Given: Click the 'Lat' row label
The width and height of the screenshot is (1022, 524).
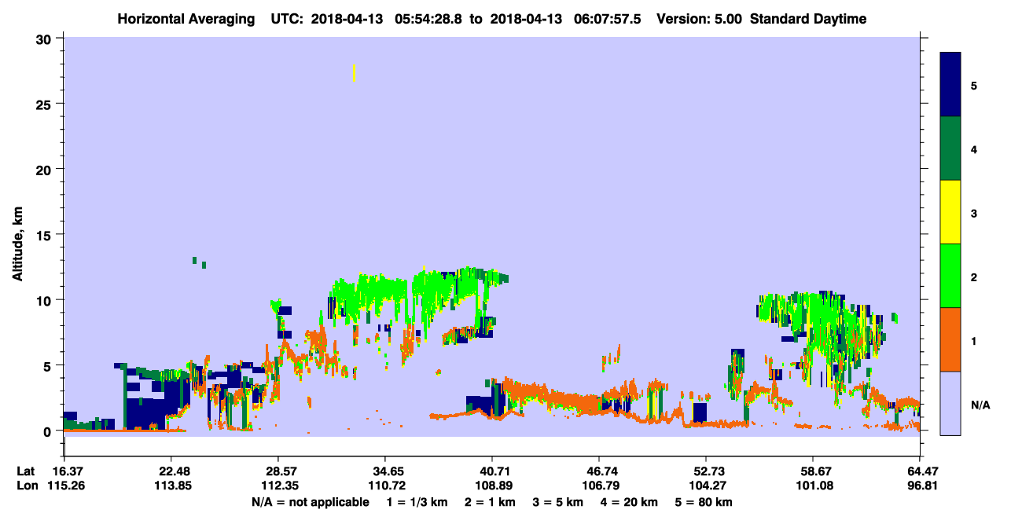Looking at the screenshot, I should click(x=26, y=471).
